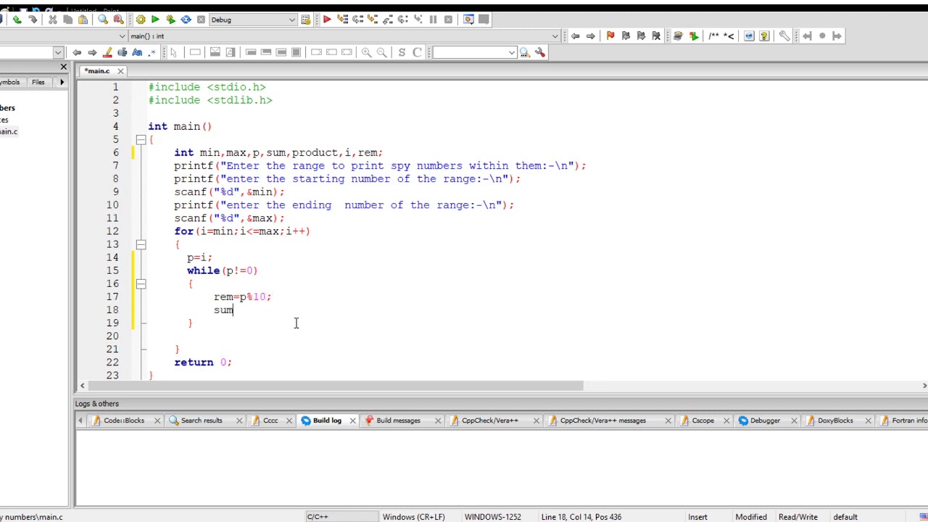Viewport: 928px width, 522px height.
Task: Click the Replace icon in toolbar
Action: pos(118,20)
